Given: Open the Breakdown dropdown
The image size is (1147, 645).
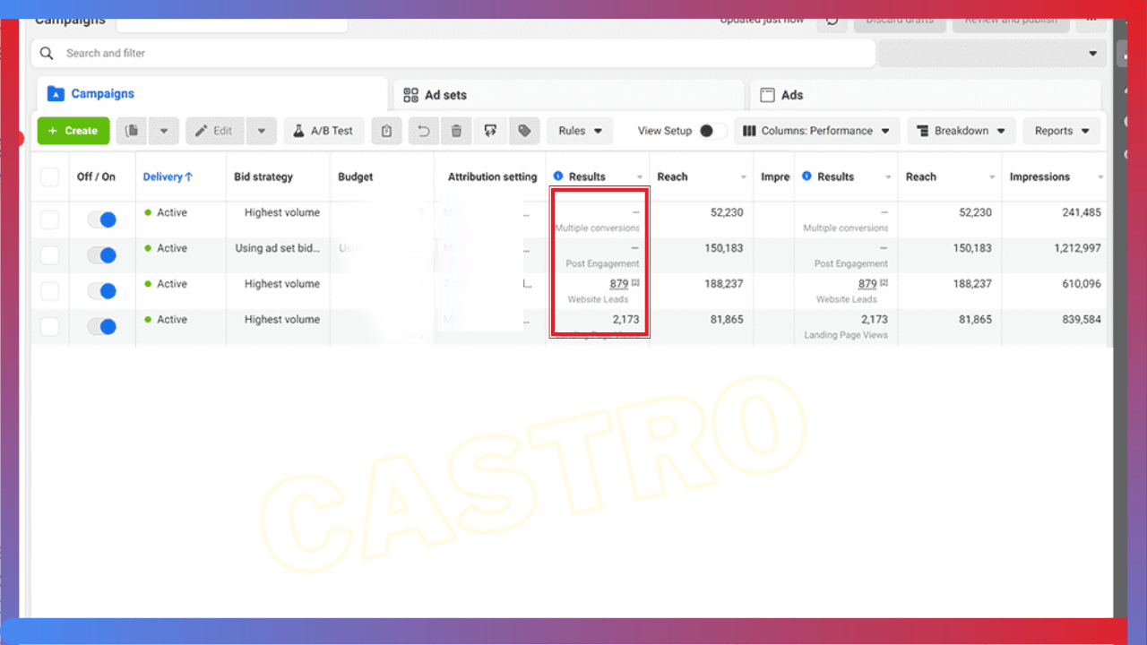Looking at the screenshot, I should (962, 131).
